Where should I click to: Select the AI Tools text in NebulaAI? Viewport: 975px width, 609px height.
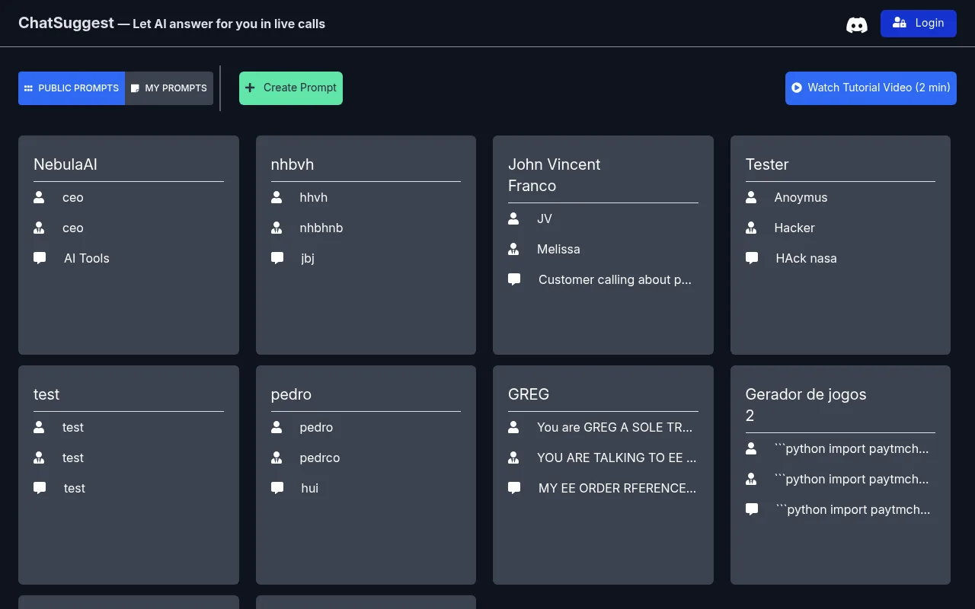pos(87,258)
